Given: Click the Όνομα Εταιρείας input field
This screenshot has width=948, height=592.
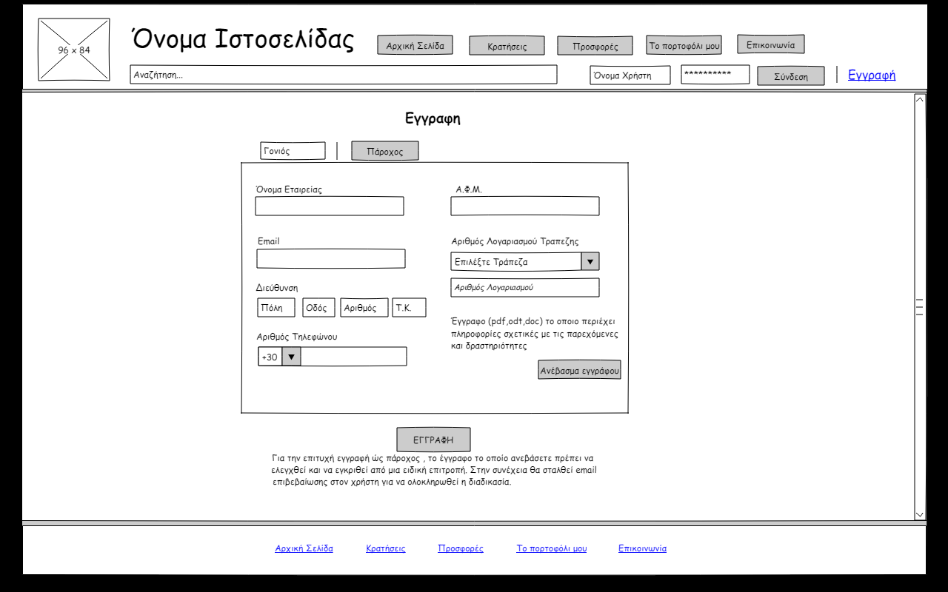Looking at the screenshot, I should 330,206.
